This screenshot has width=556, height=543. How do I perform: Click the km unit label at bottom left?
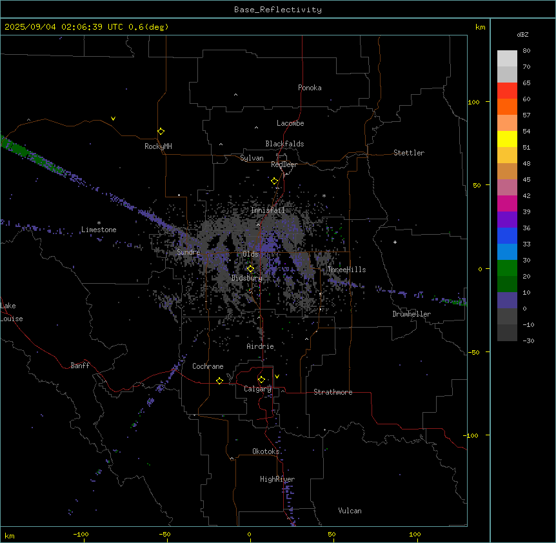(x=10, y=536)
